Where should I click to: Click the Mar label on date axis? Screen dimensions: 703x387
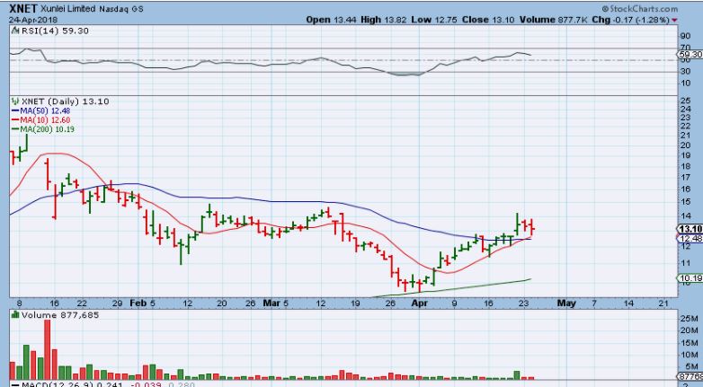271,303
